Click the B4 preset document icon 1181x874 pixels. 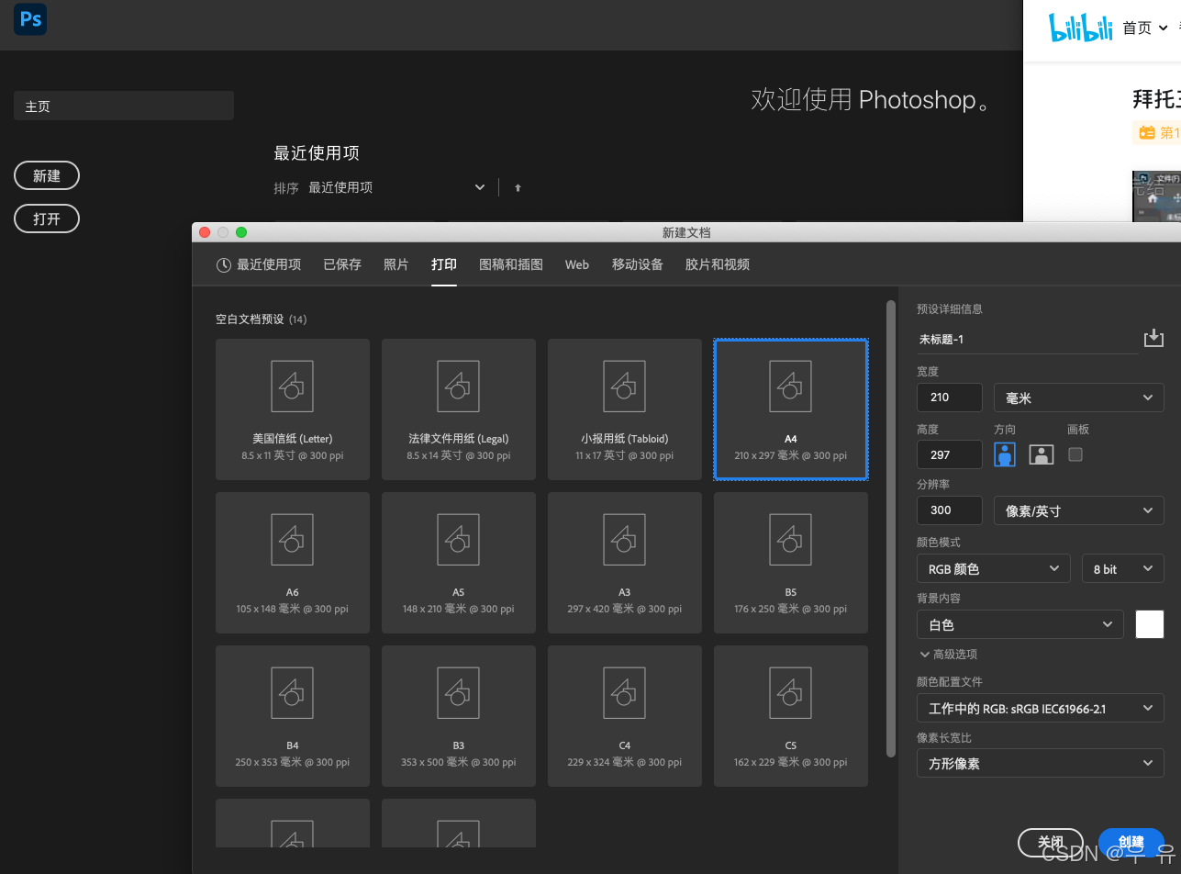pyautogui.click(x=293, y=692)
